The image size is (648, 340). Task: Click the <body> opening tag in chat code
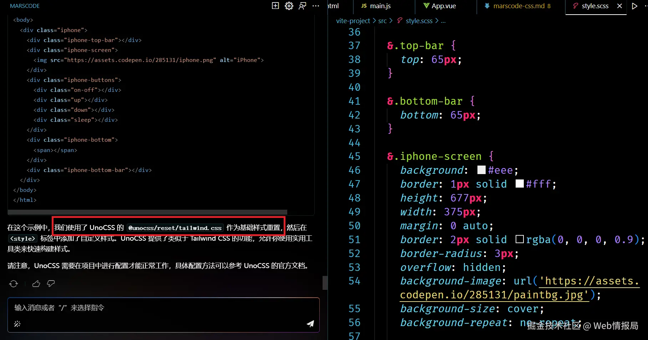point(23,20)
